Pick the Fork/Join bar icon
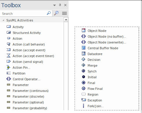 pyautogui.click(x=84, y=106)
